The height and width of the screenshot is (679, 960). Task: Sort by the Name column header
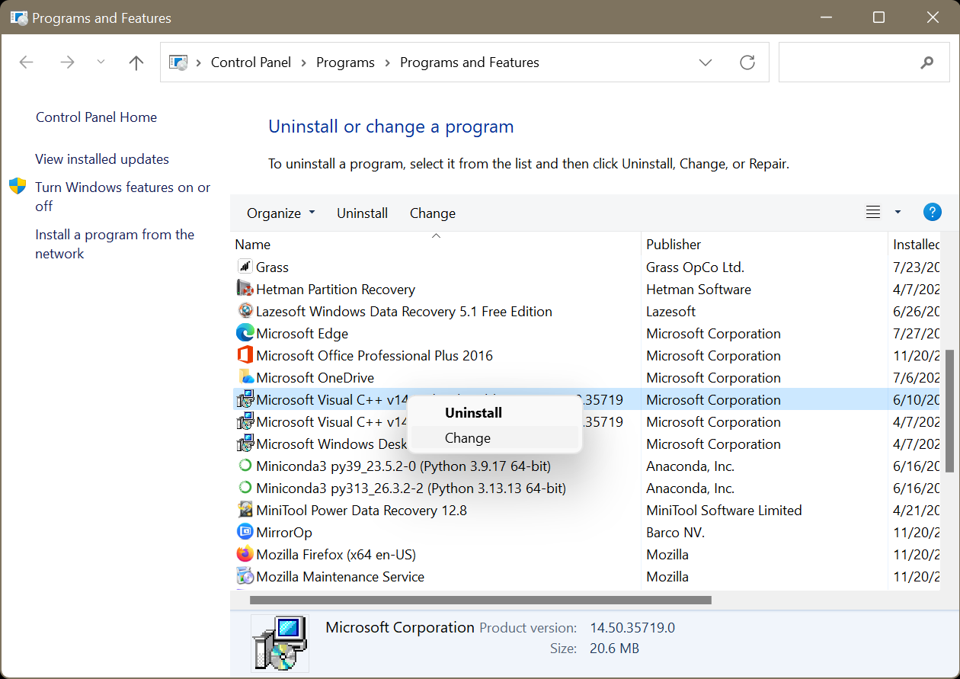click(436, 245)
